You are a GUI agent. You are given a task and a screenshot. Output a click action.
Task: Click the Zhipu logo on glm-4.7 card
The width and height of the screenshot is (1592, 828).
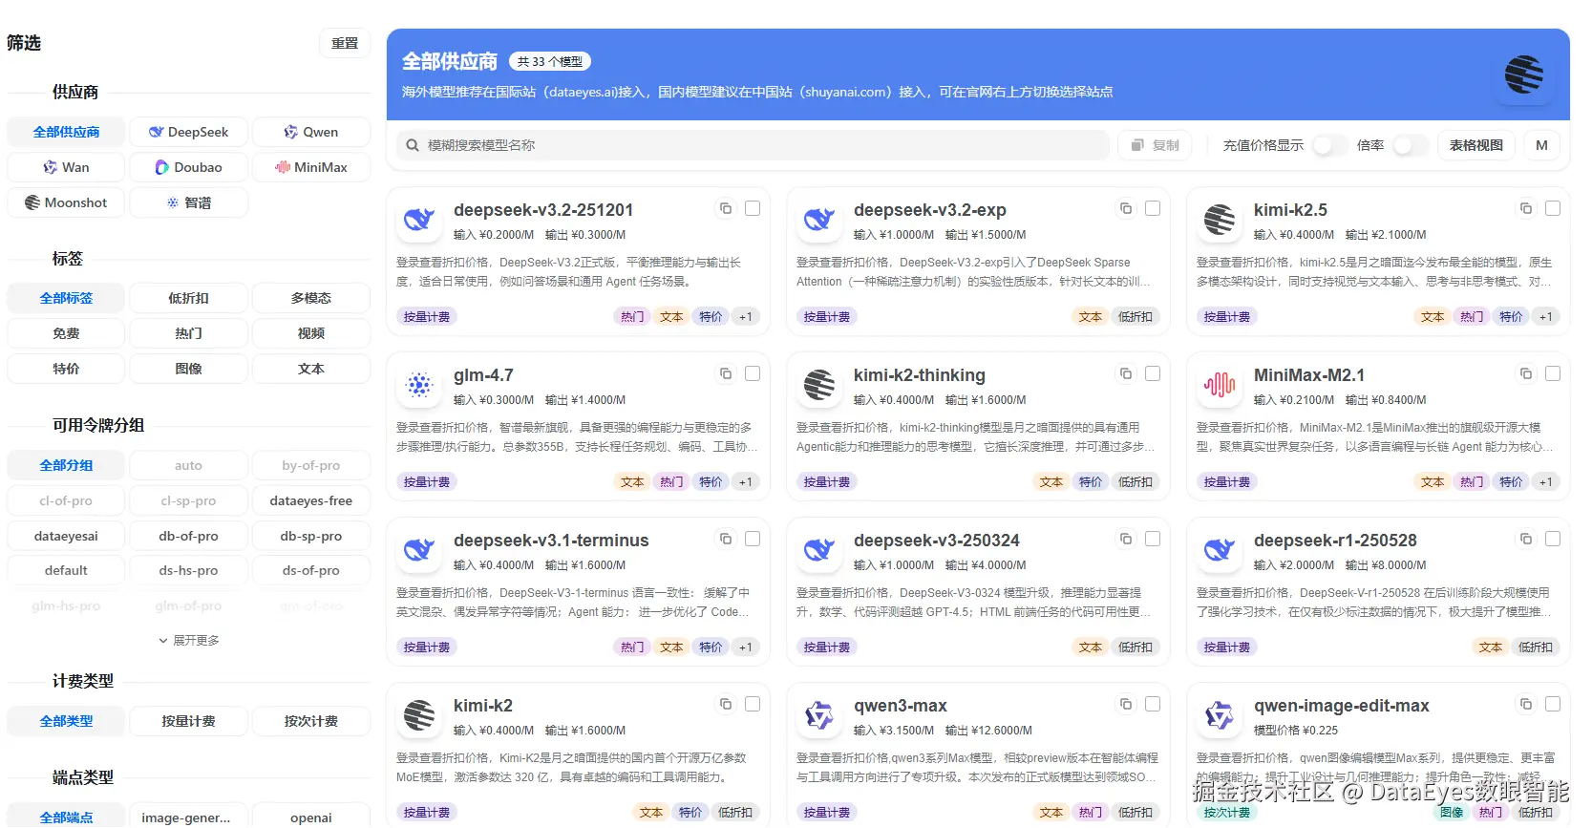tap(419, 385)
